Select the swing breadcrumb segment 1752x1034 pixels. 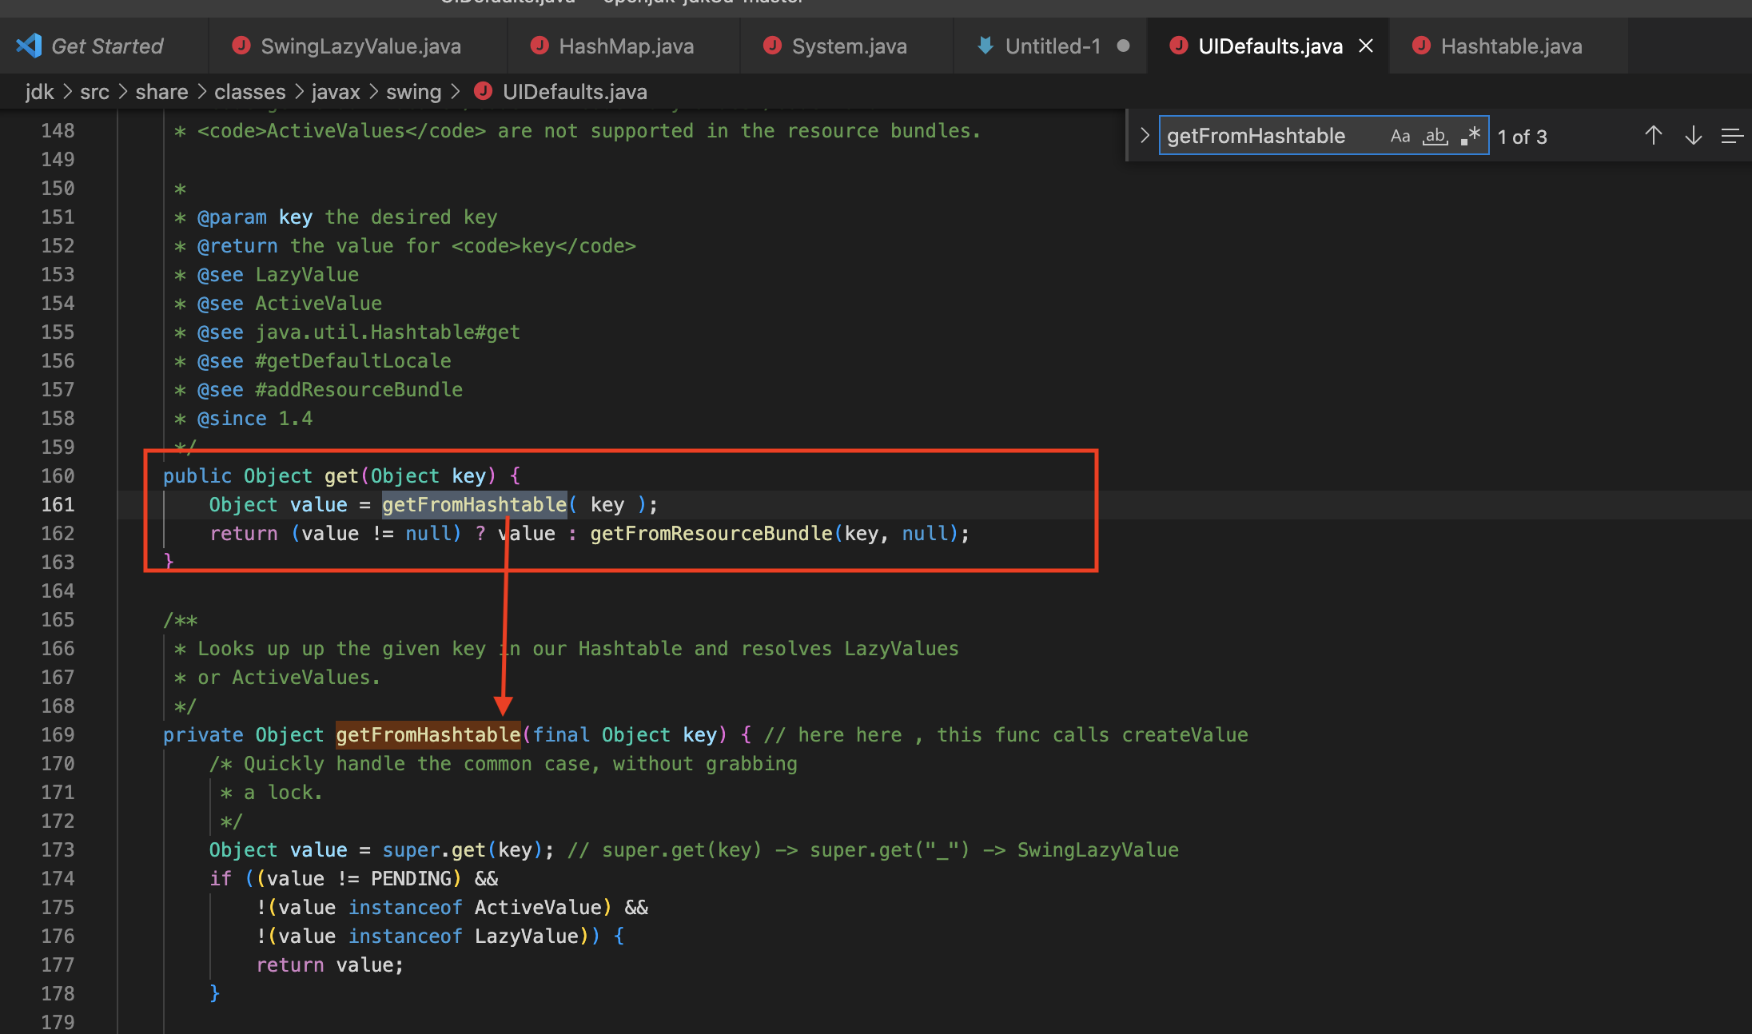tap(413, 92)
